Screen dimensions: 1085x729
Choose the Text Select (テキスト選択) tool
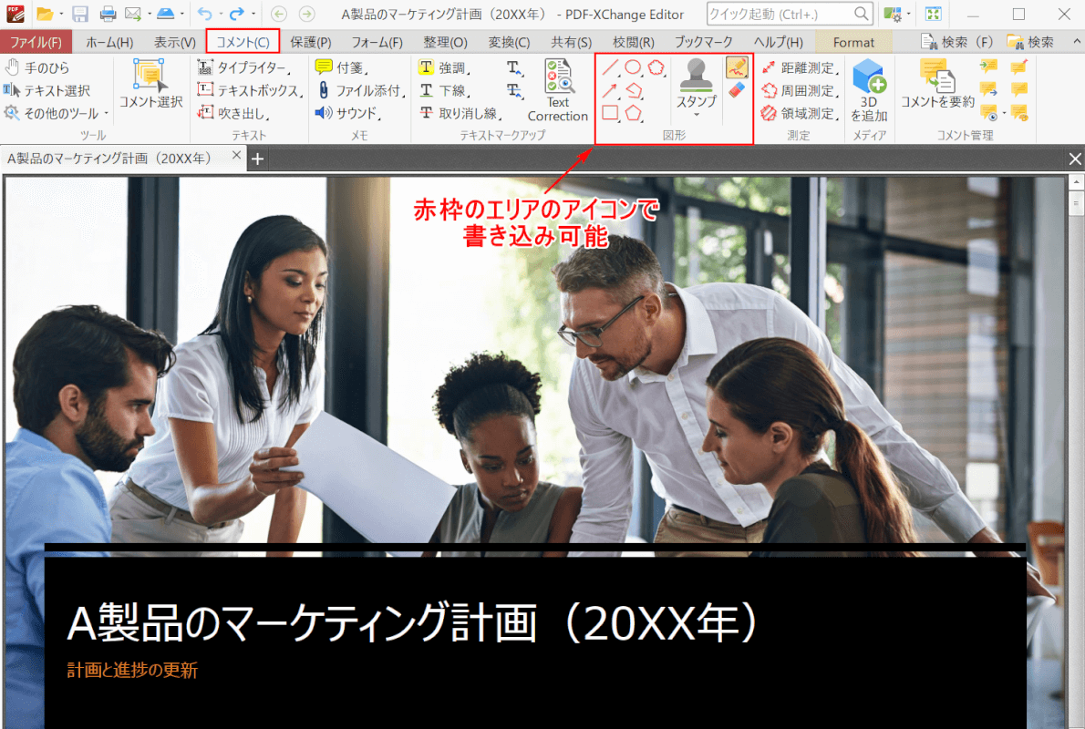tap(47, 90)
